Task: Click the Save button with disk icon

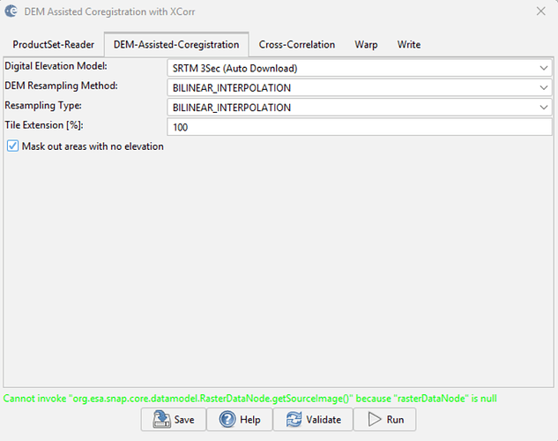Action: pos(173,420)
